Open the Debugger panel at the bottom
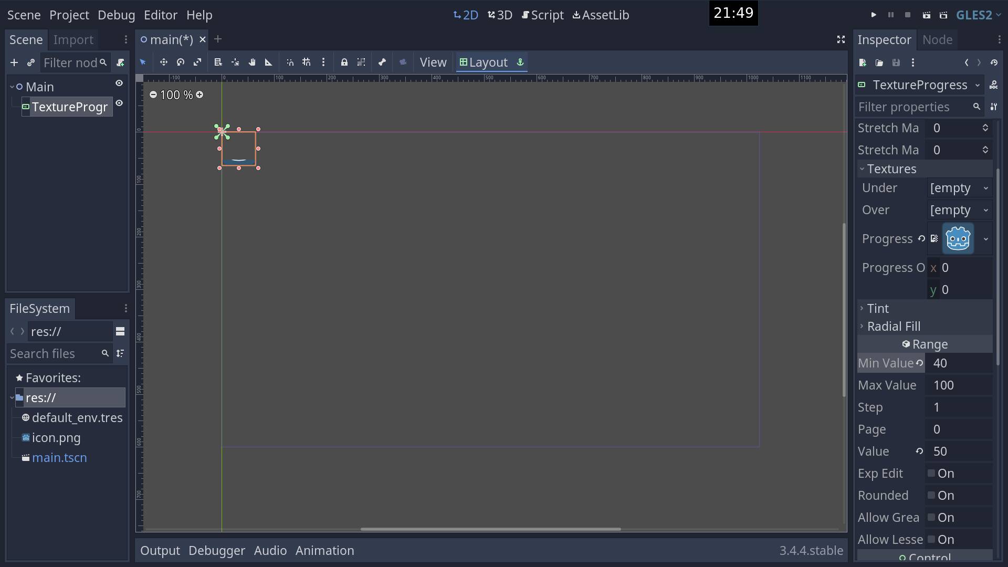Image resolution: width=1008 pixels, height=567 pixels. pos(216,550)
